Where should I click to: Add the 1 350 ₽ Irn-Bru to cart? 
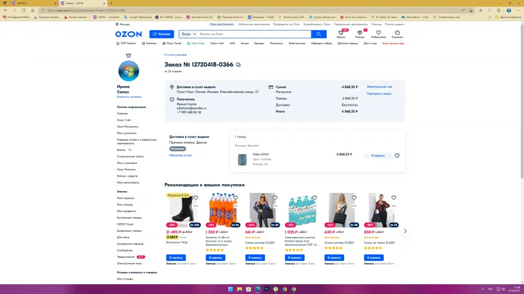[x=215, y=257]
